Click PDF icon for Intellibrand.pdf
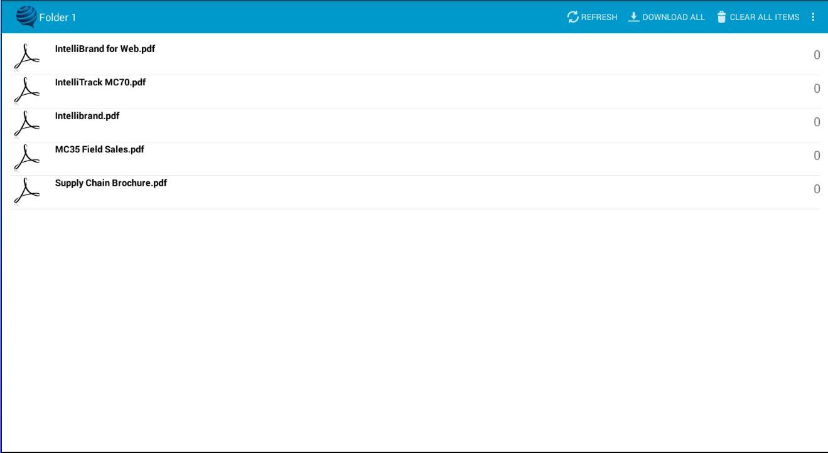Image resolution: width=828 pixels, height=453 pixels. point(27,123)
